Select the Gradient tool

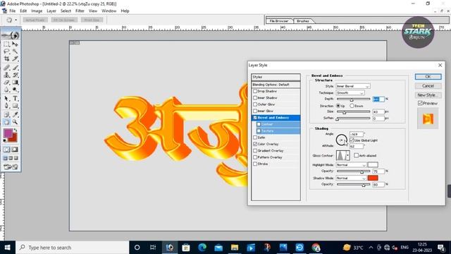15,83
